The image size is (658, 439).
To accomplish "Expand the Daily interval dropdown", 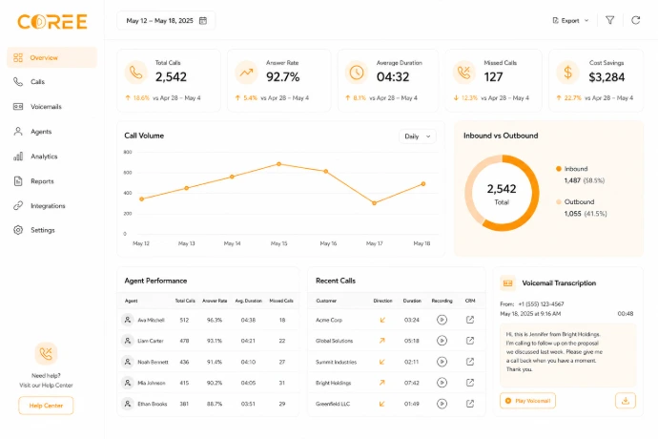I will (418, 136).
